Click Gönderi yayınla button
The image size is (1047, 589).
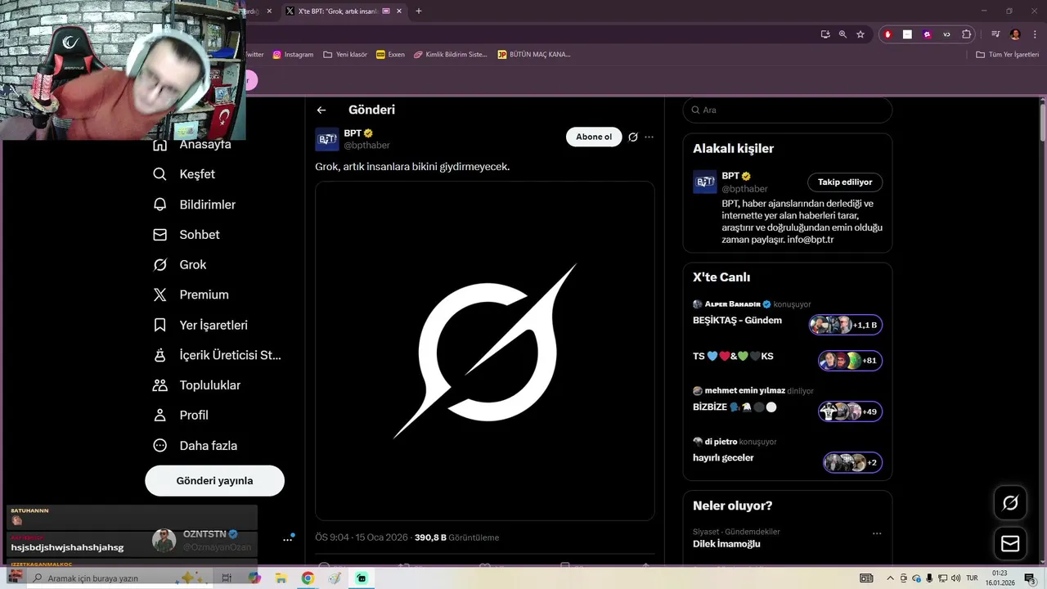(x=214, y=481)
